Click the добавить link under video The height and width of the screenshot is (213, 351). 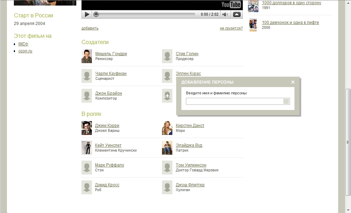(90, 28)
